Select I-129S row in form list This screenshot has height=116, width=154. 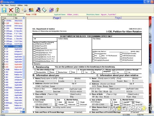click(x=12, y=28)
